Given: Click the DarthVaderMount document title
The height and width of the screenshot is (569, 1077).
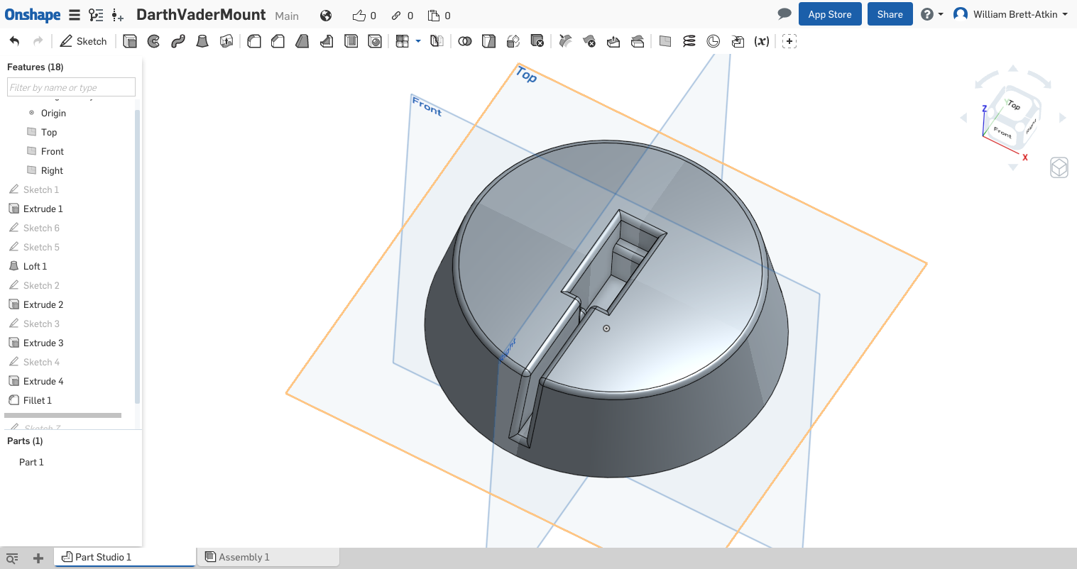Looking at the screenshot, I should pyautogui.click(x=201, y=15).
